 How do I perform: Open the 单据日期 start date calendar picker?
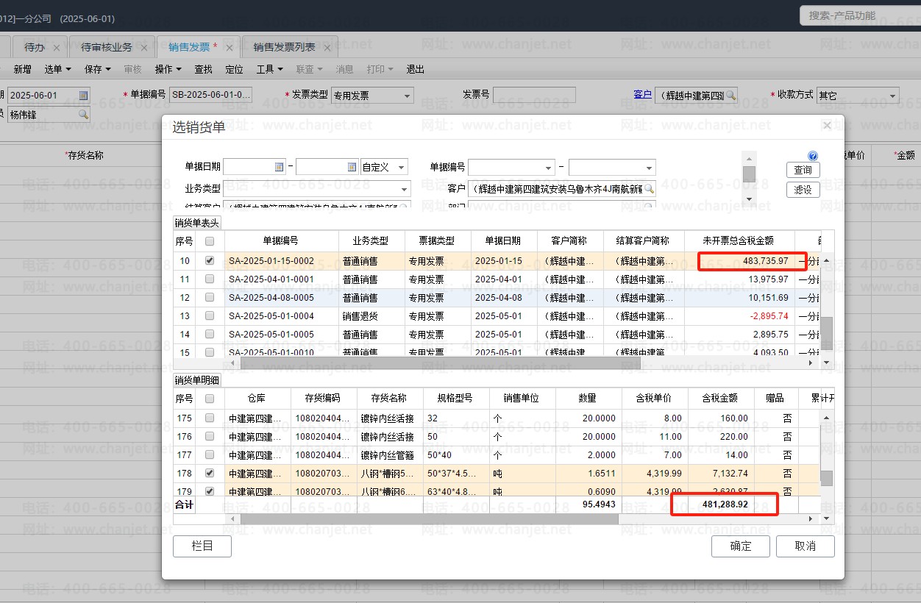coord(279,167)
